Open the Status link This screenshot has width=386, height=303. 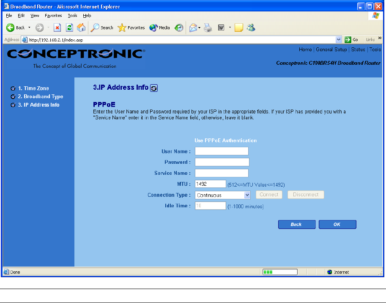pyautogui.click(x=358, y=50)
